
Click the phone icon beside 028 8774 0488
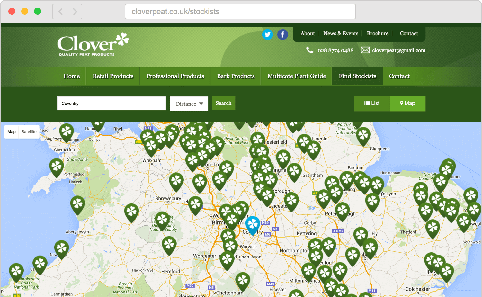click(x=310, y=50)
